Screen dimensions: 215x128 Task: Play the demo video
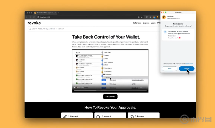tap(75, 88)
